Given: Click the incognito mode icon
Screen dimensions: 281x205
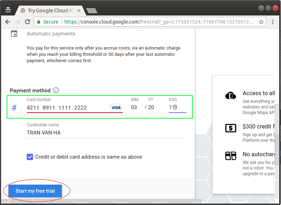Looking at the screenshot, I should 8,10.
